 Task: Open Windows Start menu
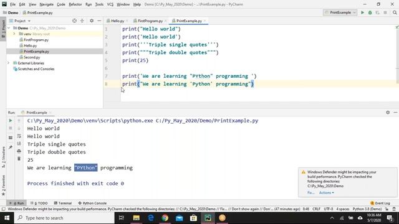coord(7,218)
